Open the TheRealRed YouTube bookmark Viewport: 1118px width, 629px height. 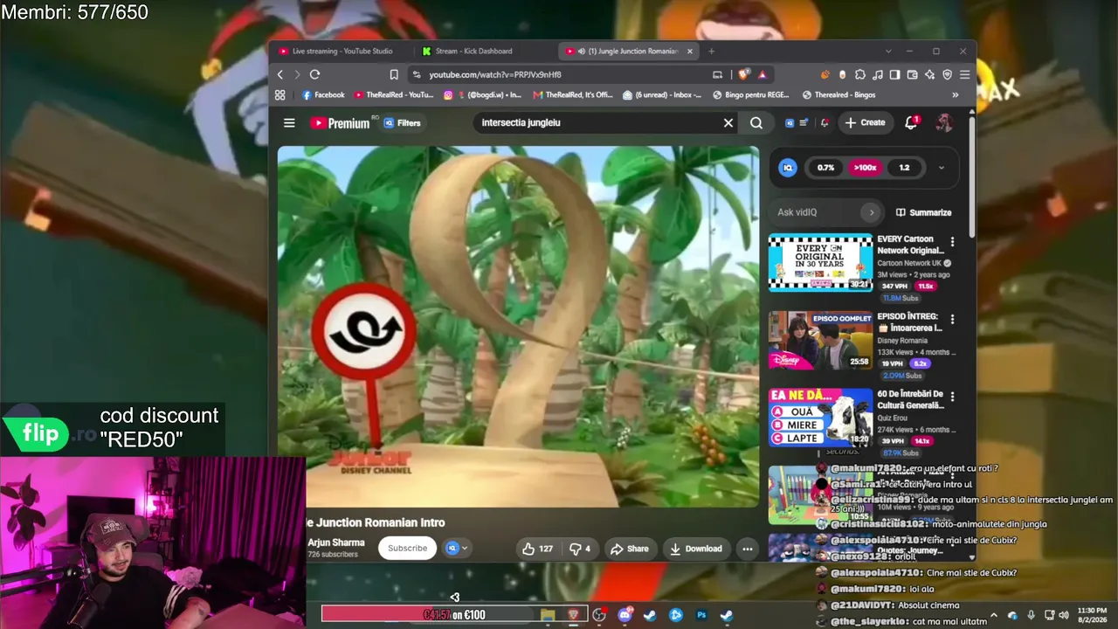coord(393,95)
